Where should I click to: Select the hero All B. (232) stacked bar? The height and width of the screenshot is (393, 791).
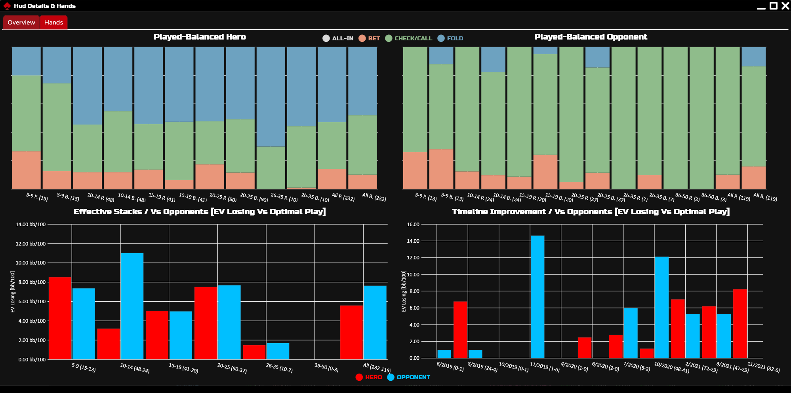362,118
